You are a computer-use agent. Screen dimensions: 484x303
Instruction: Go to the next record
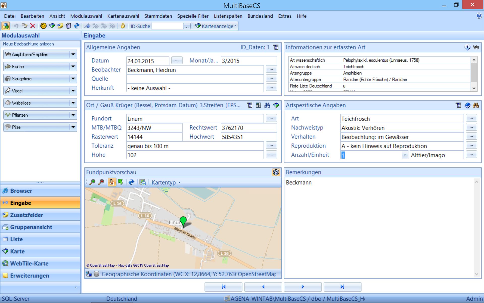coord(303,287)
